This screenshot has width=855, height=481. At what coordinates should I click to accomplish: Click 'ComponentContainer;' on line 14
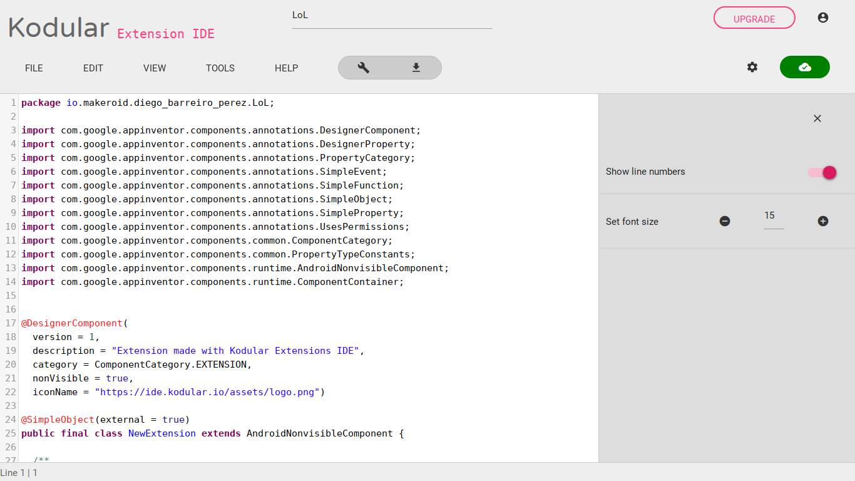pyautogui.click(x=351, y=282)
